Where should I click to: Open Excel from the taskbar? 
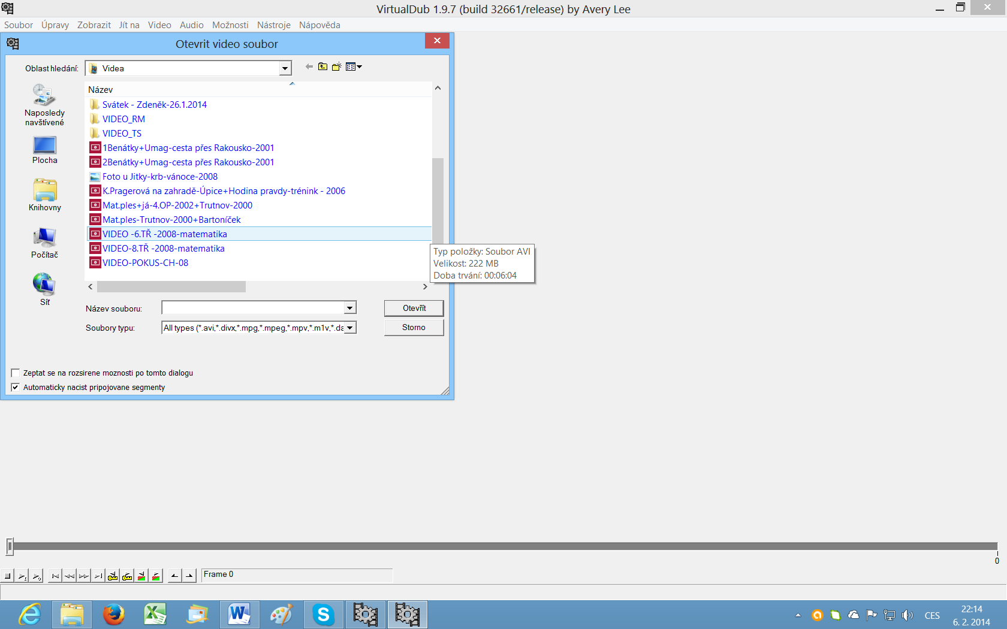pos(155,615)
